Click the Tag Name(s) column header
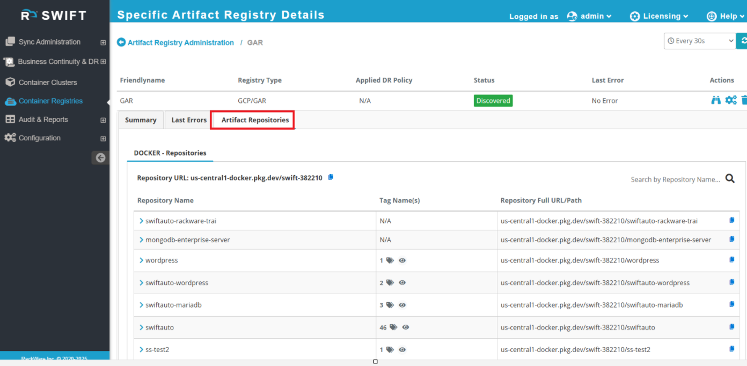This screenshot has width=747, height=366. pos(399,200)
